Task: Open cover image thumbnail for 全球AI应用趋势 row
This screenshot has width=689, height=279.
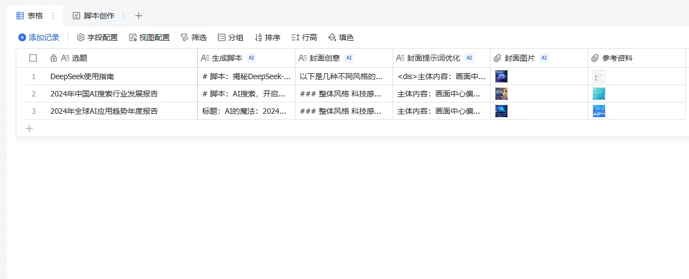Action: coord(501,111)
